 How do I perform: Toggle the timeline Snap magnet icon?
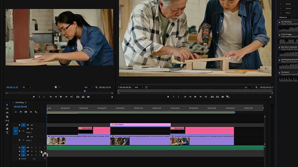[x=21, y=112]
